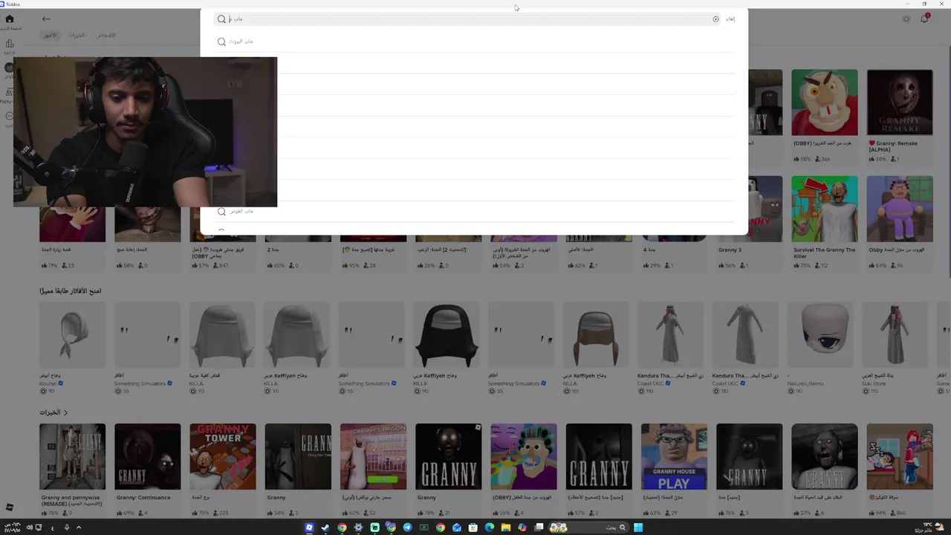
Task: Open the Robux coin icon near the bell
Action: [906, 19]
